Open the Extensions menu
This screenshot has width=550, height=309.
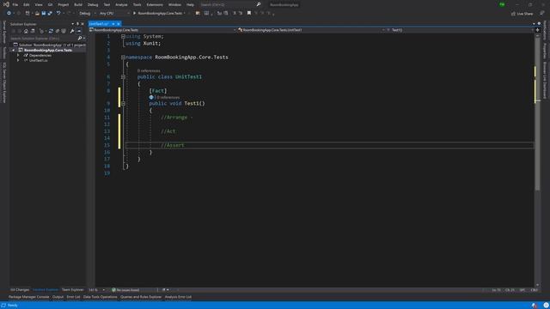pyautogui.click(x=155, y=4)
